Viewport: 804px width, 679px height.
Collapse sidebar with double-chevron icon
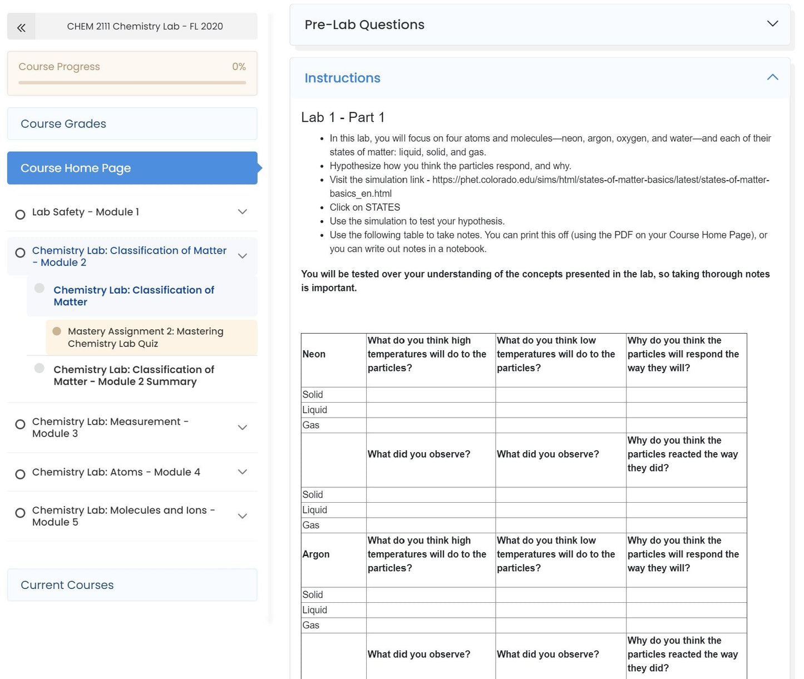pyautogui.click(x=21, y=27)
